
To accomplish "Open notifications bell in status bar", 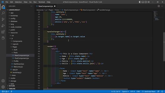I will pyautogui.click(x=162, y=91).
